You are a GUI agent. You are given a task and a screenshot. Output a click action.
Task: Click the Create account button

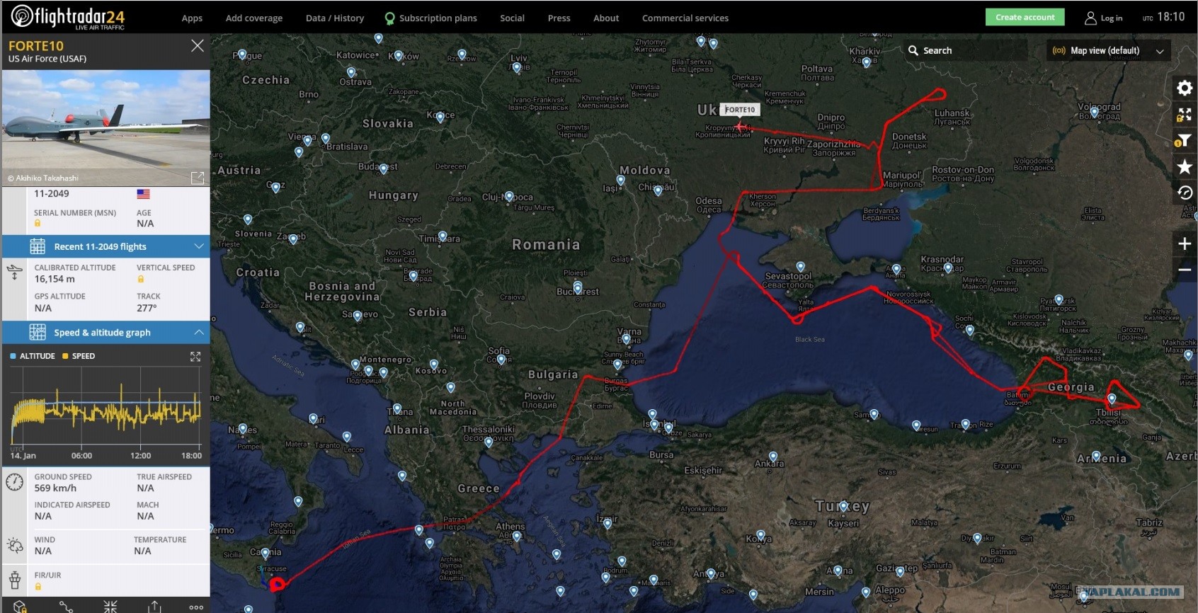tap(1025, 17)
